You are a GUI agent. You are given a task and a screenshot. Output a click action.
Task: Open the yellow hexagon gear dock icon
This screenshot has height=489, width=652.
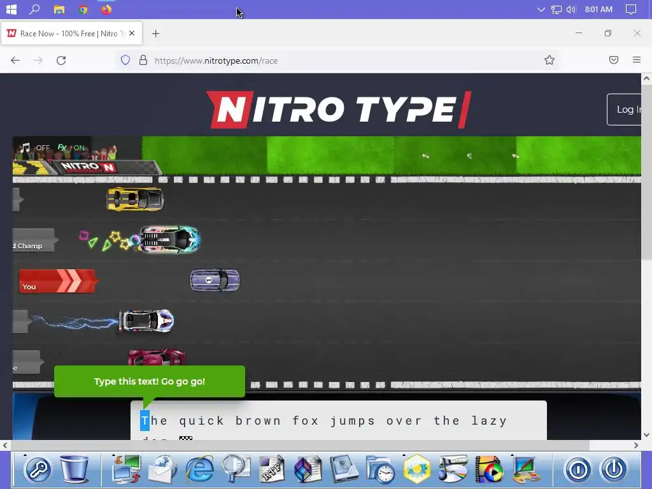[x=417, y=469]
